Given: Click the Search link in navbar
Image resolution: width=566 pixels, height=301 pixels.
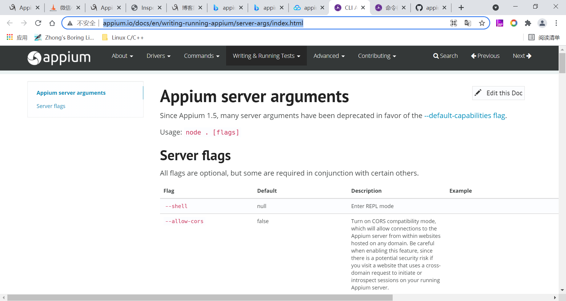Looking at the screenshot, I should 445,56.
